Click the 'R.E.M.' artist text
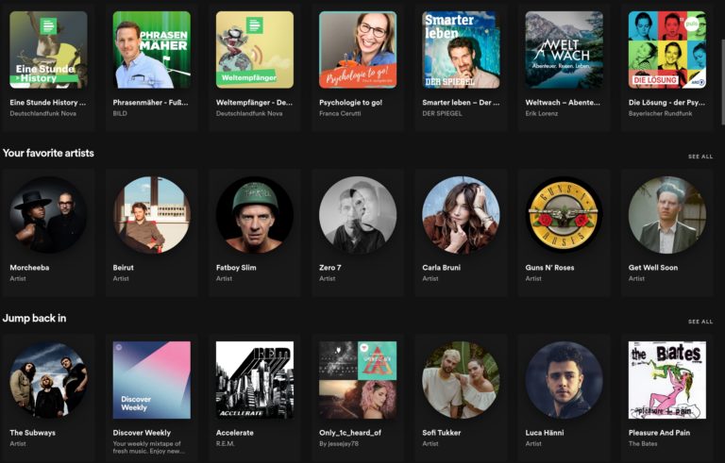The height and width of the screenshot is (463, 725). (226, 443)
